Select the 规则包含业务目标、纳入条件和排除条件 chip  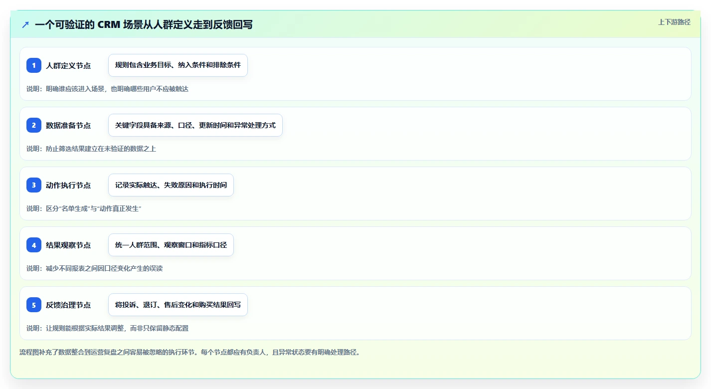tap(178, 65)
